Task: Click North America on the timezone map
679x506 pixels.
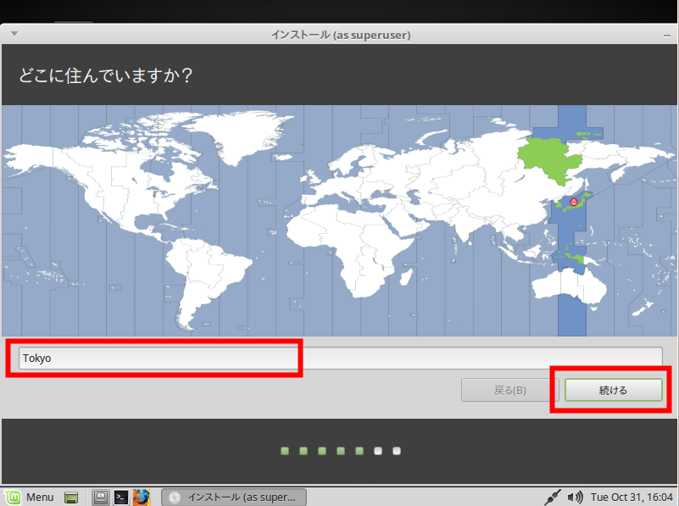Action: (110, 186)
